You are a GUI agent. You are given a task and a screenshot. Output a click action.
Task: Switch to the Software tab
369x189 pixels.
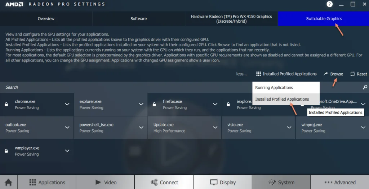(x=139, y=19)
